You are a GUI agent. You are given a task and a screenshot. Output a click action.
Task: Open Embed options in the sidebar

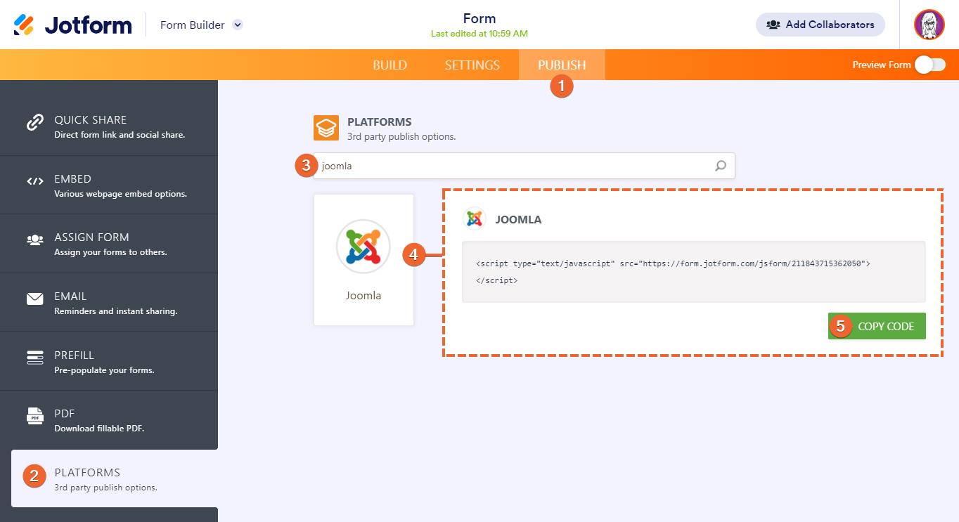[x=109, y=185]
